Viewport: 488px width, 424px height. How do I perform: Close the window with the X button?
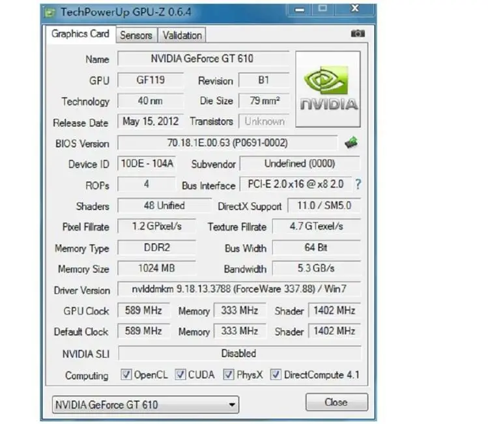[355, 8]
